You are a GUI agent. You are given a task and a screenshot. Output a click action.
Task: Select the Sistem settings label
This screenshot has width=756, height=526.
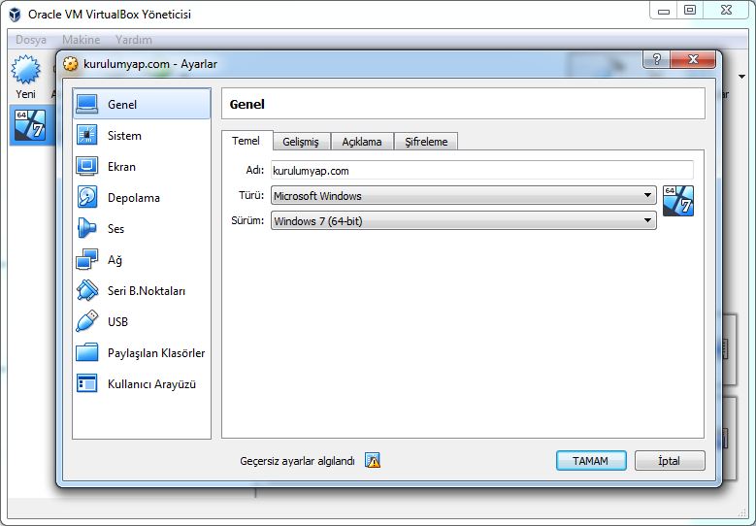(x=124, y=136)
